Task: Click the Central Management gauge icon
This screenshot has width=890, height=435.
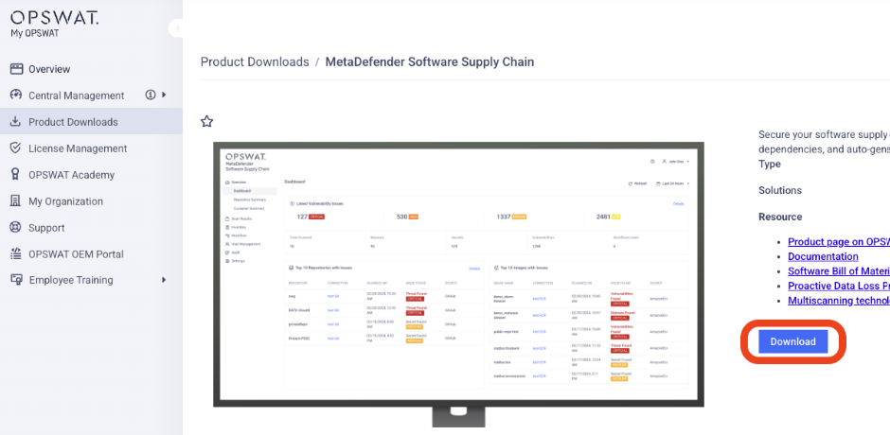Action: pyautogui.click(x=16, y=96)
